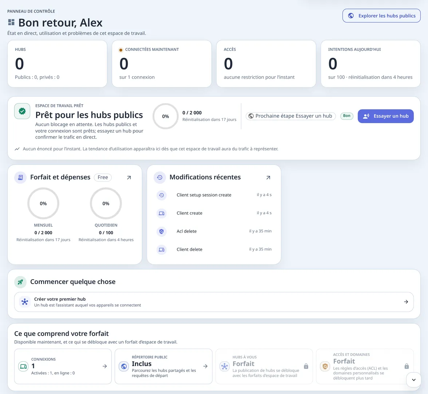Viewport: 428px width, 394px height.
Task: Click the Free plan badge
Action: pyautogui.click(x=103, y=177)
